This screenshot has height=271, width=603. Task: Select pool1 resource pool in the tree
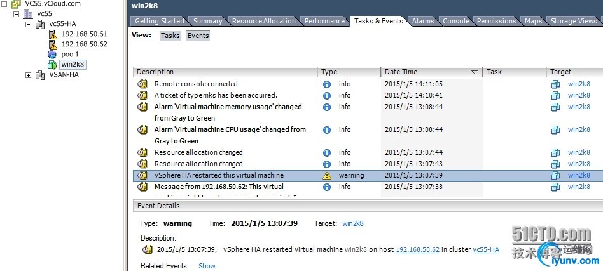coord(69,54)
